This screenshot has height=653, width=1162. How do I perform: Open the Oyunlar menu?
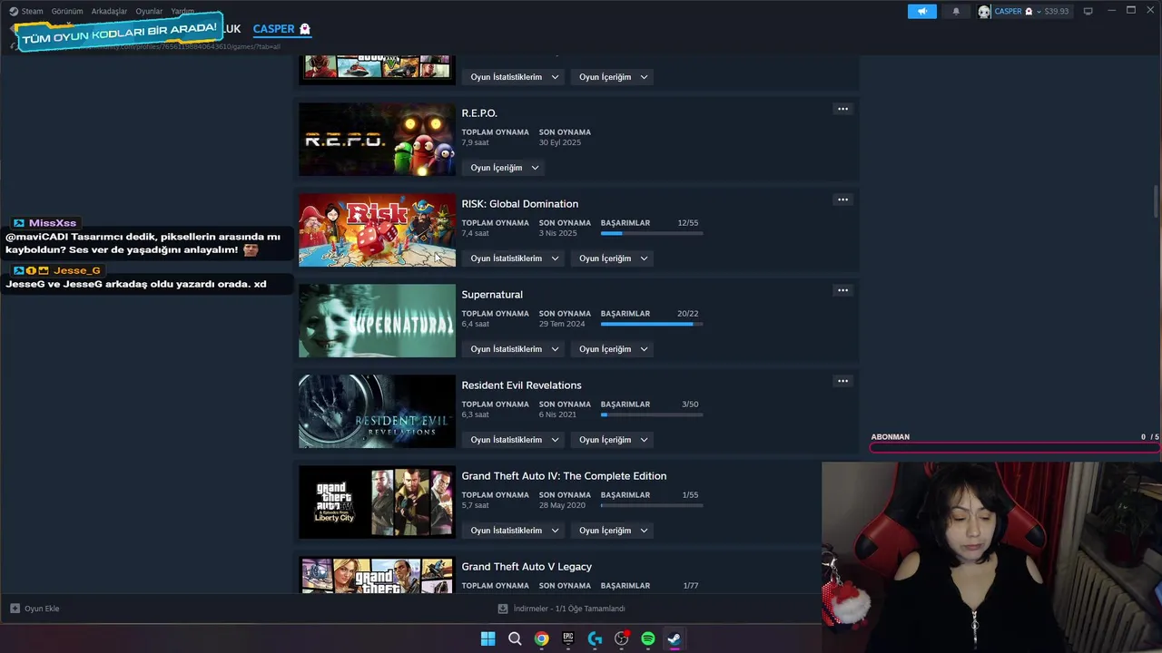tap(149, 12)
